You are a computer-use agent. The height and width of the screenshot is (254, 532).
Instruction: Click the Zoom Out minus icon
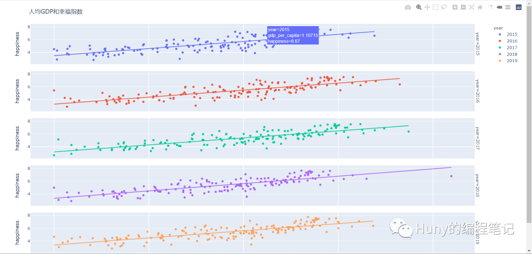pyautogui.click(x=464, y=7)
